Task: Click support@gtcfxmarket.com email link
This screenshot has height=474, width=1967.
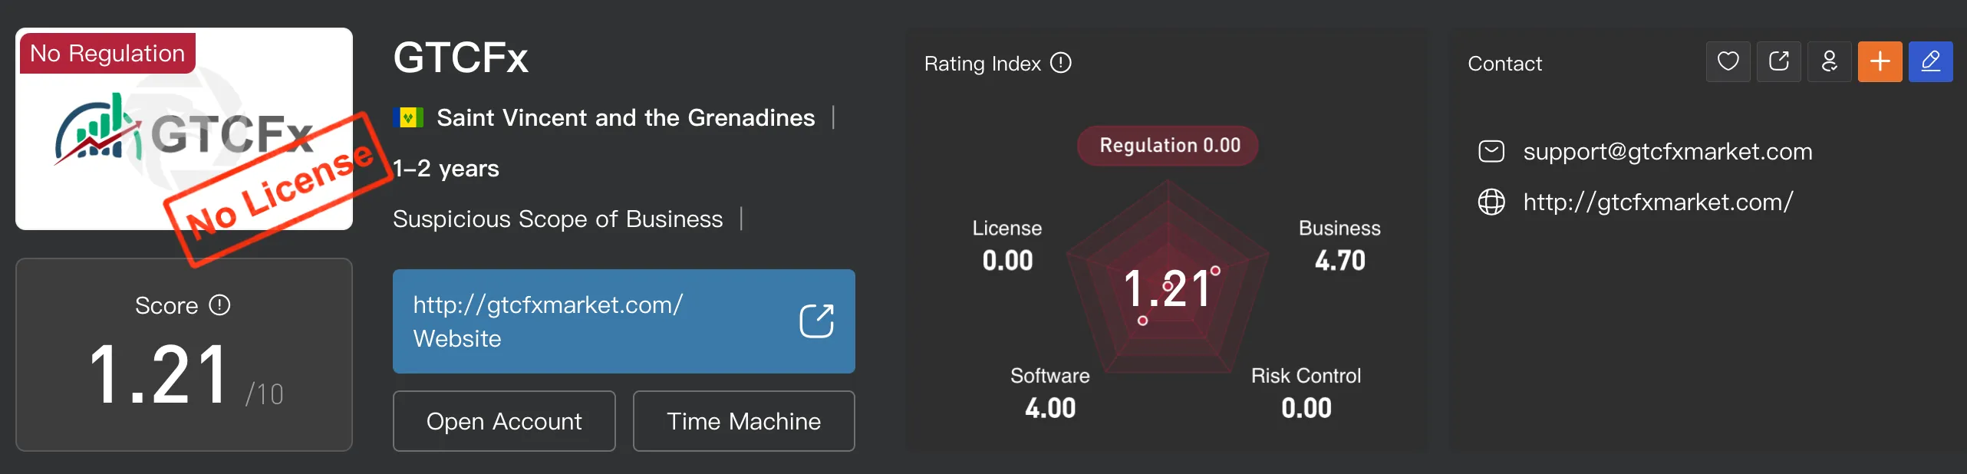Action: tap(1667, 152)
